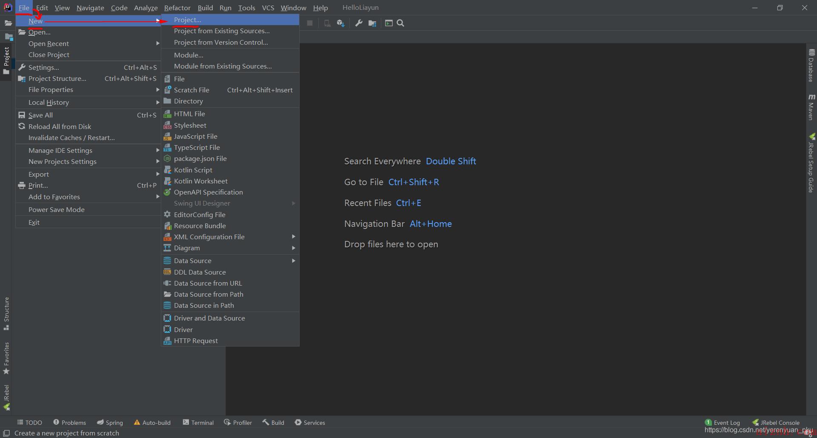
Task: Toggle tool window bars via bottom-left status icon
Action: (x=6, y=433)
